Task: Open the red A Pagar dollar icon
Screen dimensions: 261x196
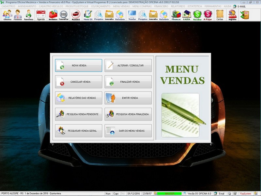Action: point(208,15)
